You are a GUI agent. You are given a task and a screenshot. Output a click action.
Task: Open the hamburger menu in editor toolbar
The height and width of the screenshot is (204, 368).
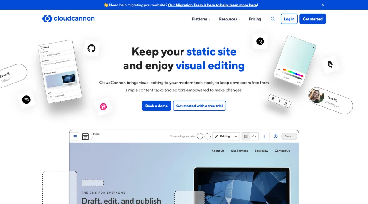(x=75, y=136)
